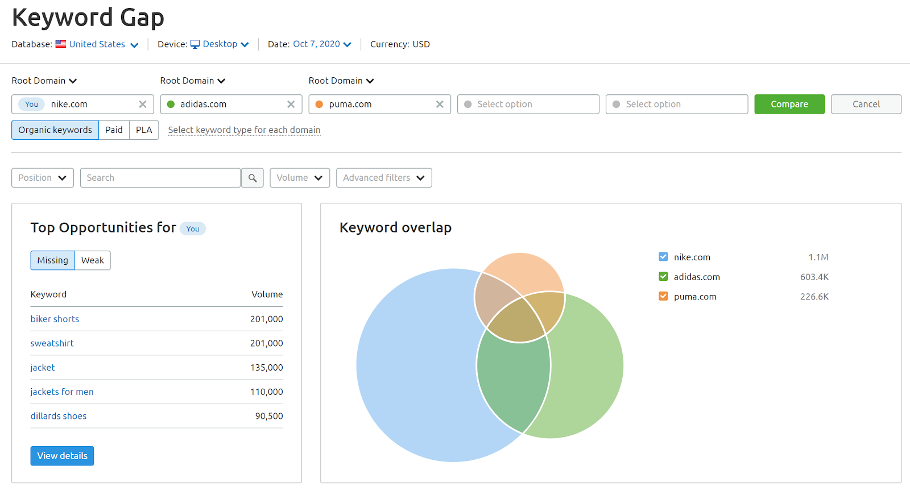The image size is (910, 495).
Task: Uncheck adidas.com in overlap legend
Action: [663, 277]
